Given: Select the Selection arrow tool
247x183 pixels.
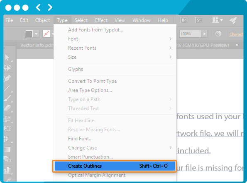Looking at the screenshot, I should 7,58.
